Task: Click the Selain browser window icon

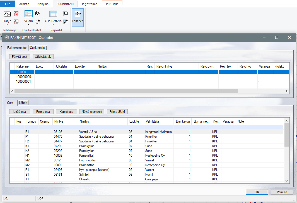Action: (x=28, y=14)
